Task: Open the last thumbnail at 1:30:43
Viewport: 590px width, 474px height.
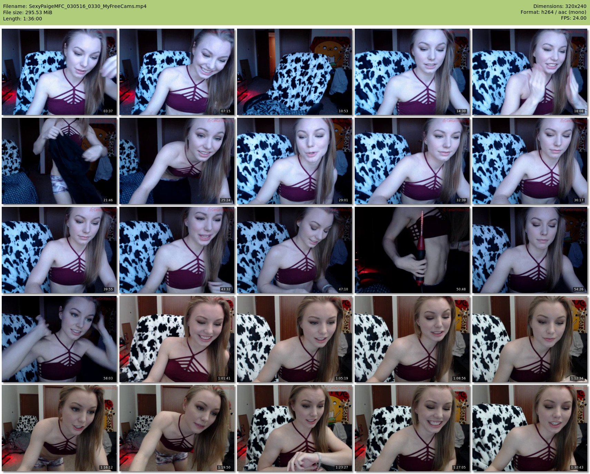Action: coord(530,428)
